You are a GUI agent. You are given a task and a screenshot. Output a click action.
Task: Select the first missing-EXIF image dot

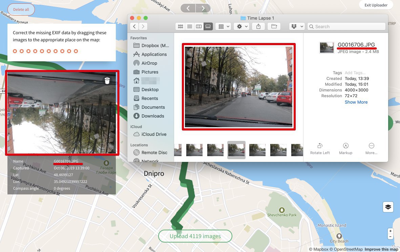15,51
